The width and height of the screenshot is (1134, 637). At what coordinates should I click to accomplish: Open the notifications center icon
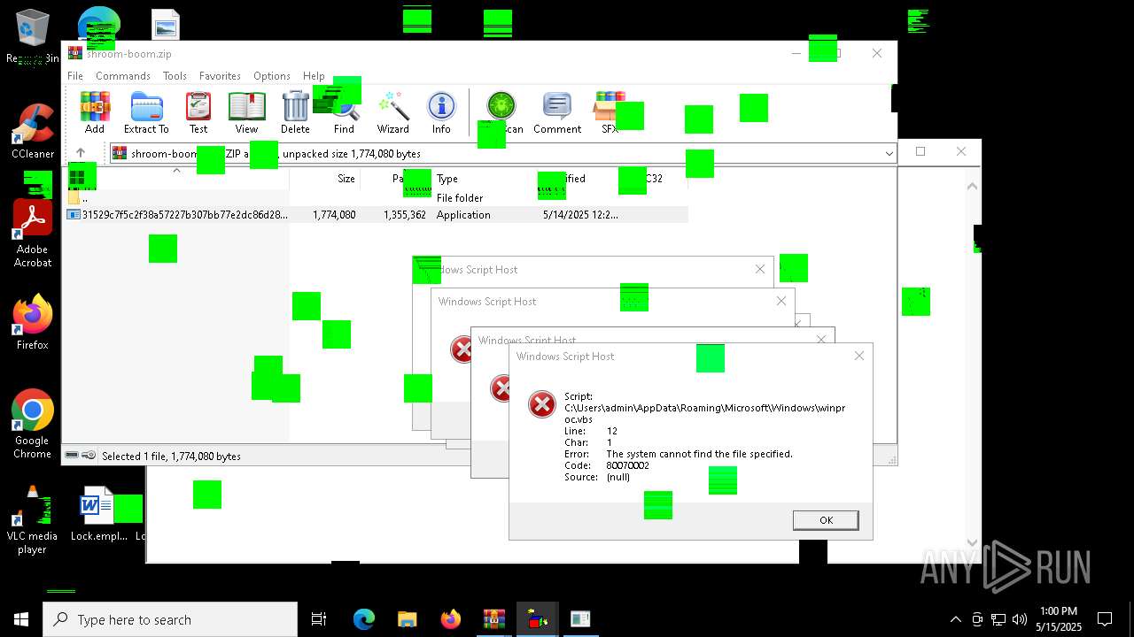coord(1105,619)
